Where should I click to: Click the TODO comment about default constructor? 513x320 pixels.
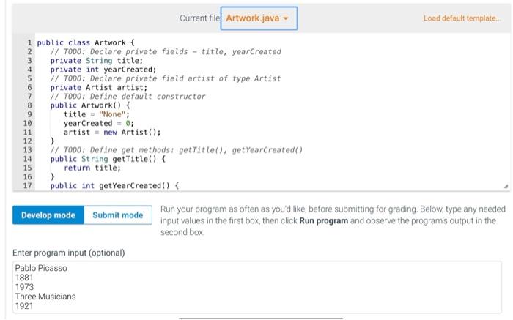[128, 97]
